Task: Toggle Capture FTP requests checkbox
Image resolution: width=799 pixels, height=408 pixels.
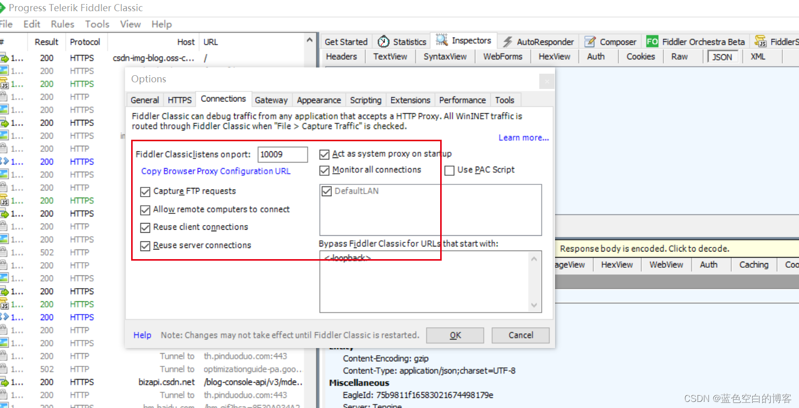Action: pos(145,192)
